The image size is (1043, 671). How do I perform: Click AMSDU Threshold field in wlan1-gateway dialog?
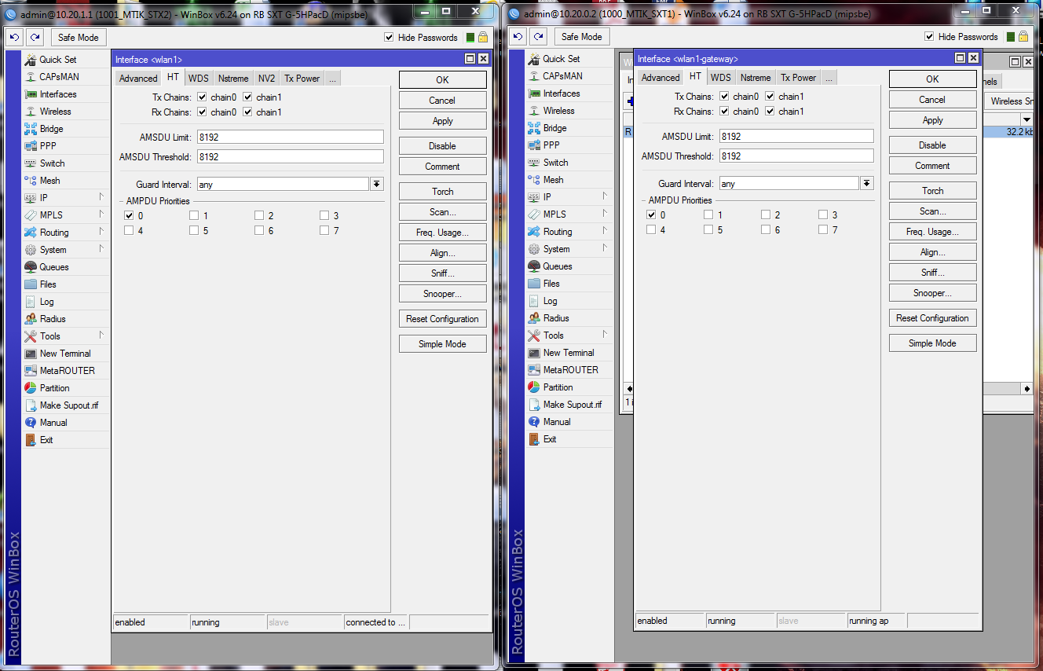796,156
